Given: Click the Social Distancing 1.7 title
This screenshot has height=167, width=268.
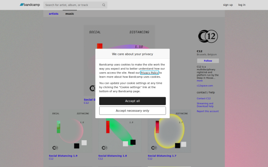Looking at the screenshot, I should 162,156.
